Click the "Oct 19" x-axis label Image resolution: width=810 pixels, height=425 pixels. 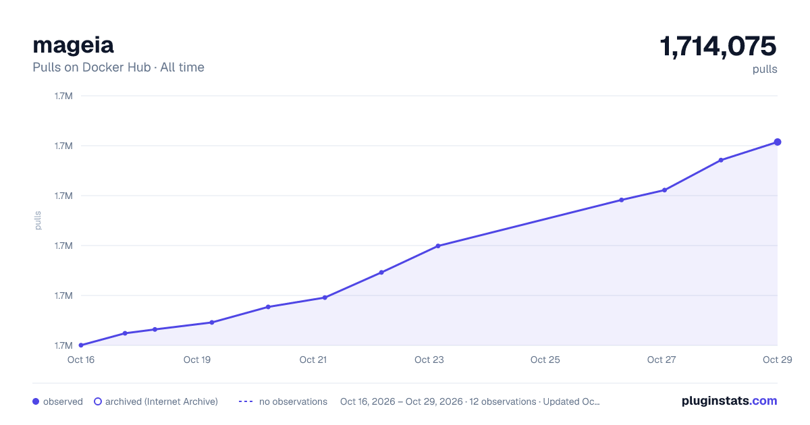(197, 360)
